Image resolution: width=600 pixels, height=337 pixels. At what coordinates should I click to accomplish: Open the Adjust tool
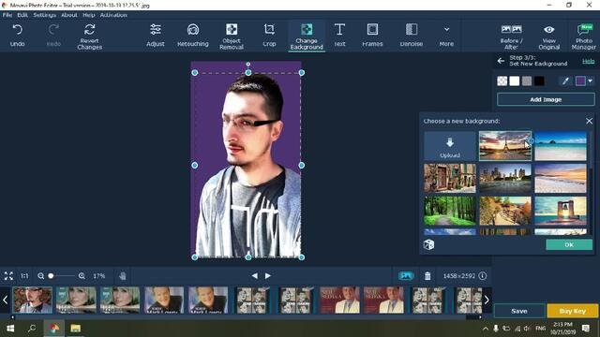pyautogui.click(x=156, y=36)
